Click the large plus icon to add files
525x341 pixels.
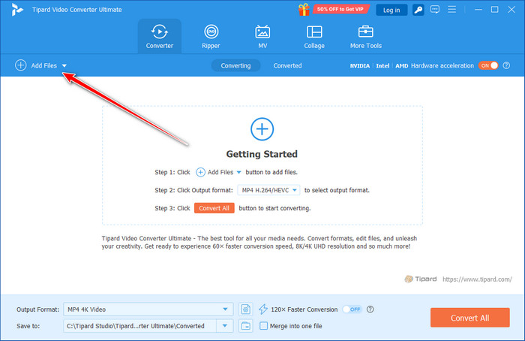pyautogui.click(x=262, y=129)
